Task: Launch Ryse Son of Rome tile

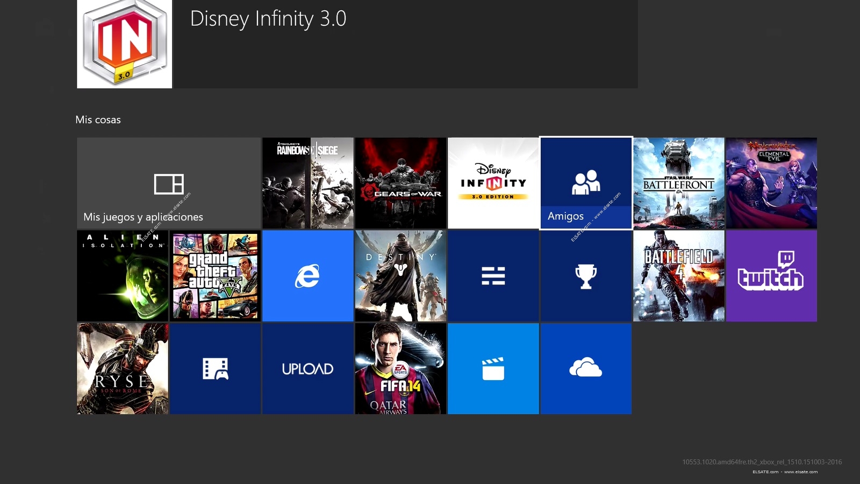Action: [123, 368]
